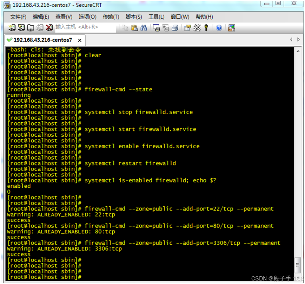Open the 文件(F) menu

point(18,17)
